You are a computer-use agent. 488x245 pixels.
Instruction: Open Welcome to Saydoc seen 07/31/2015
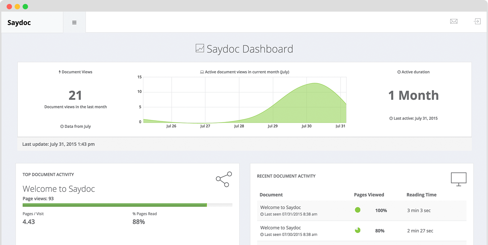tap(281, 207)
